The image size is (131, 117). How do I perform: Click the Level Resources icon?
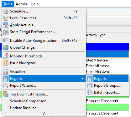point(6,18)
